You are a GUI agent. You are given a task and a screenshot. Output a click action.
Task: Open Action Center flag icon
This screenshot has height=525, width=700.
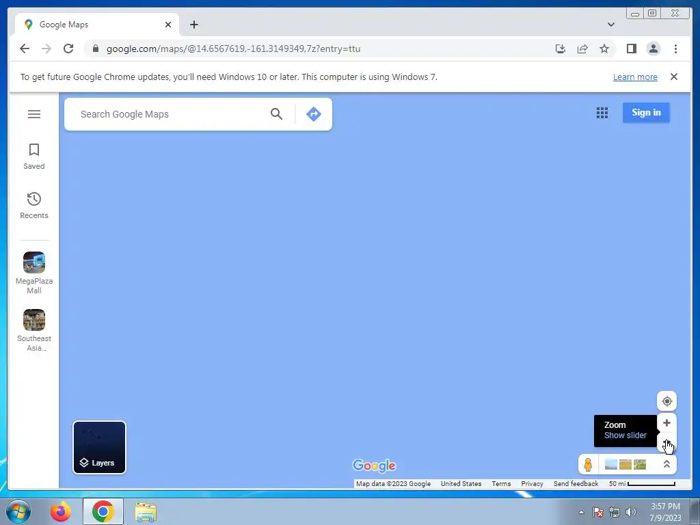598,512
